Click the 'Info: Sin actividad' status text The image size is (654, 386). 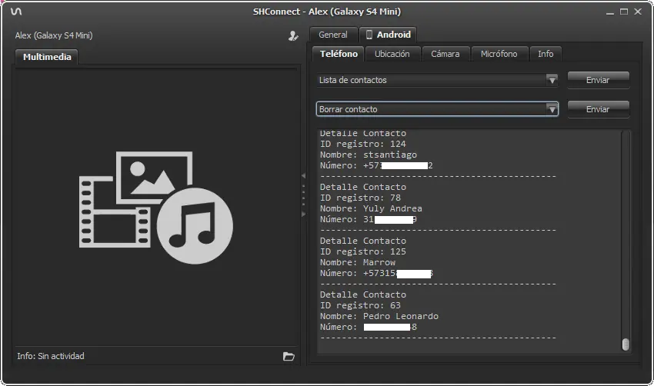pos(51,356)
